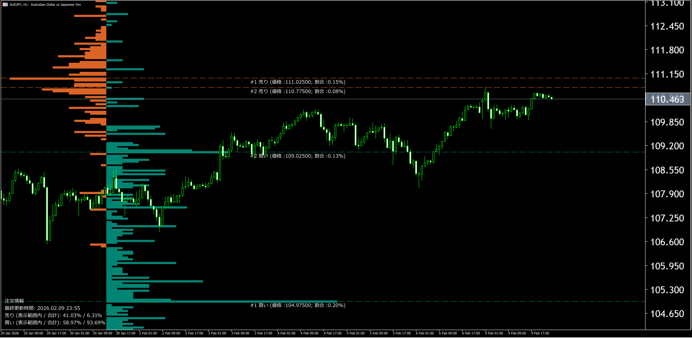Click the 29 Jan 17:00 time label
Image resolution: width=692 pixels, height=338 pixels.
(57, 333)
